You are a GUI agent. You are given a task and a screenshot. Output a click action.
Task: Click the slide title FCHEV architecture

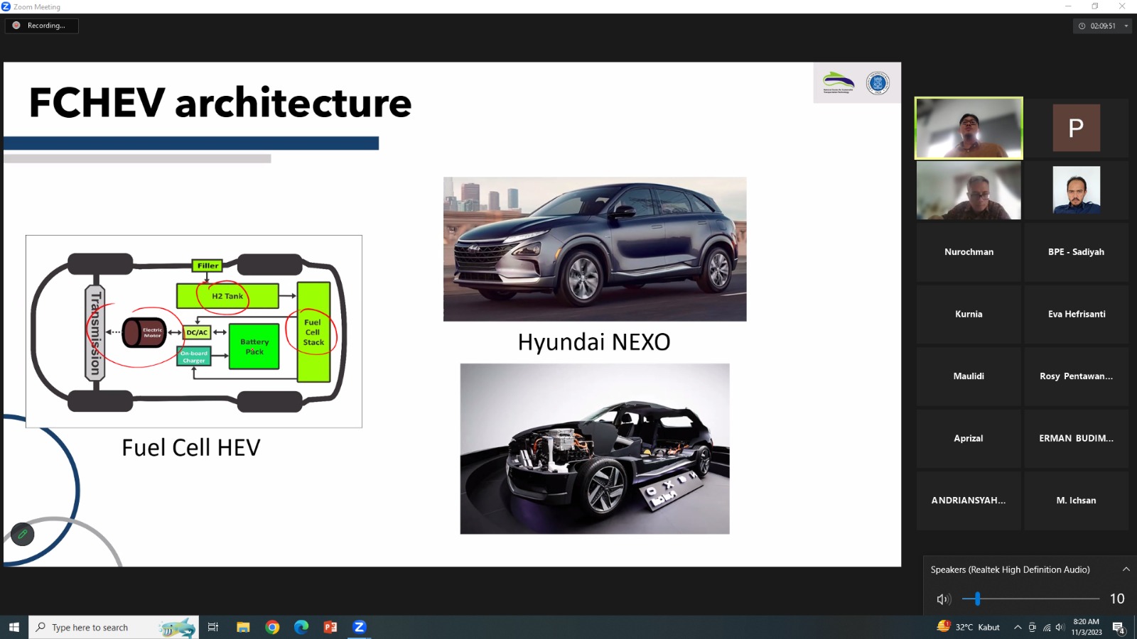[x=220, y=103]
